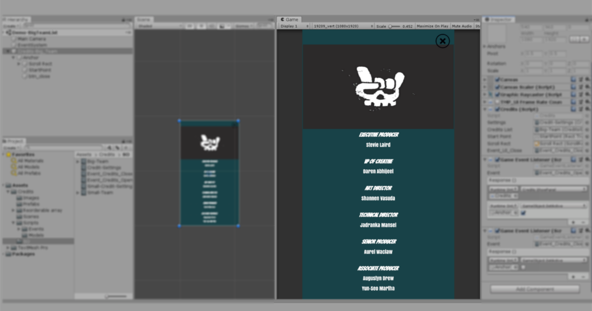Open the Project tab
Image resolution: width=592 pixels, height=311 pixels.
(13, 141)
